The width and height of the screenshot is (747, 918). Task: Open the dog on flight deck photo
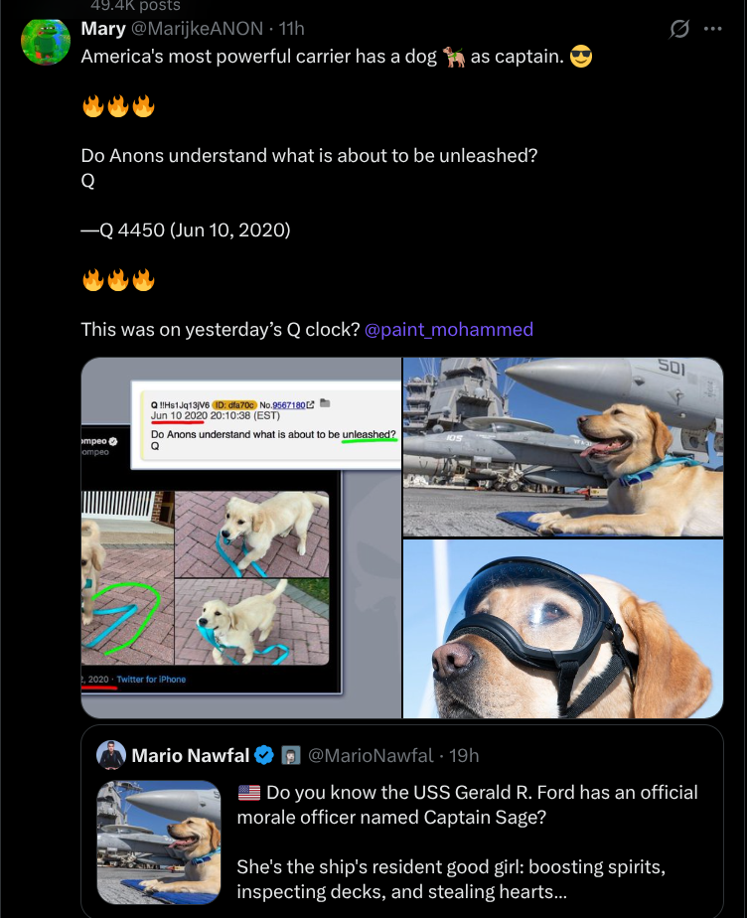click(x=563, y=447)
